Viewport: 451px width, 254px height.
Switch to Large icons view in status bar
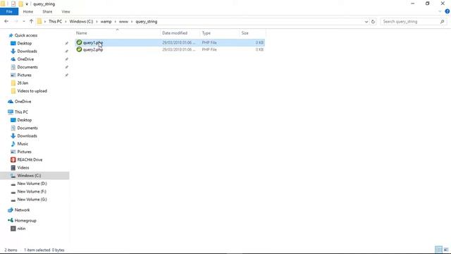click(446, 250)
